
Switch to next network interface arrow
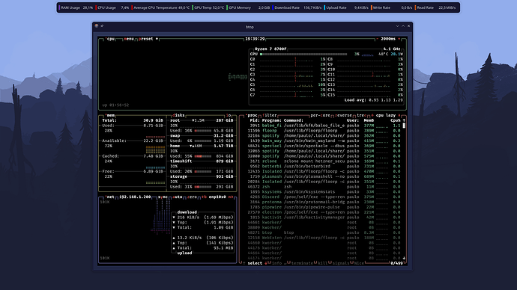point(231,197)
